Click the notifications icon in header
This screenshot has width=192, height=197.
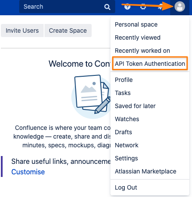click(160, 7)
